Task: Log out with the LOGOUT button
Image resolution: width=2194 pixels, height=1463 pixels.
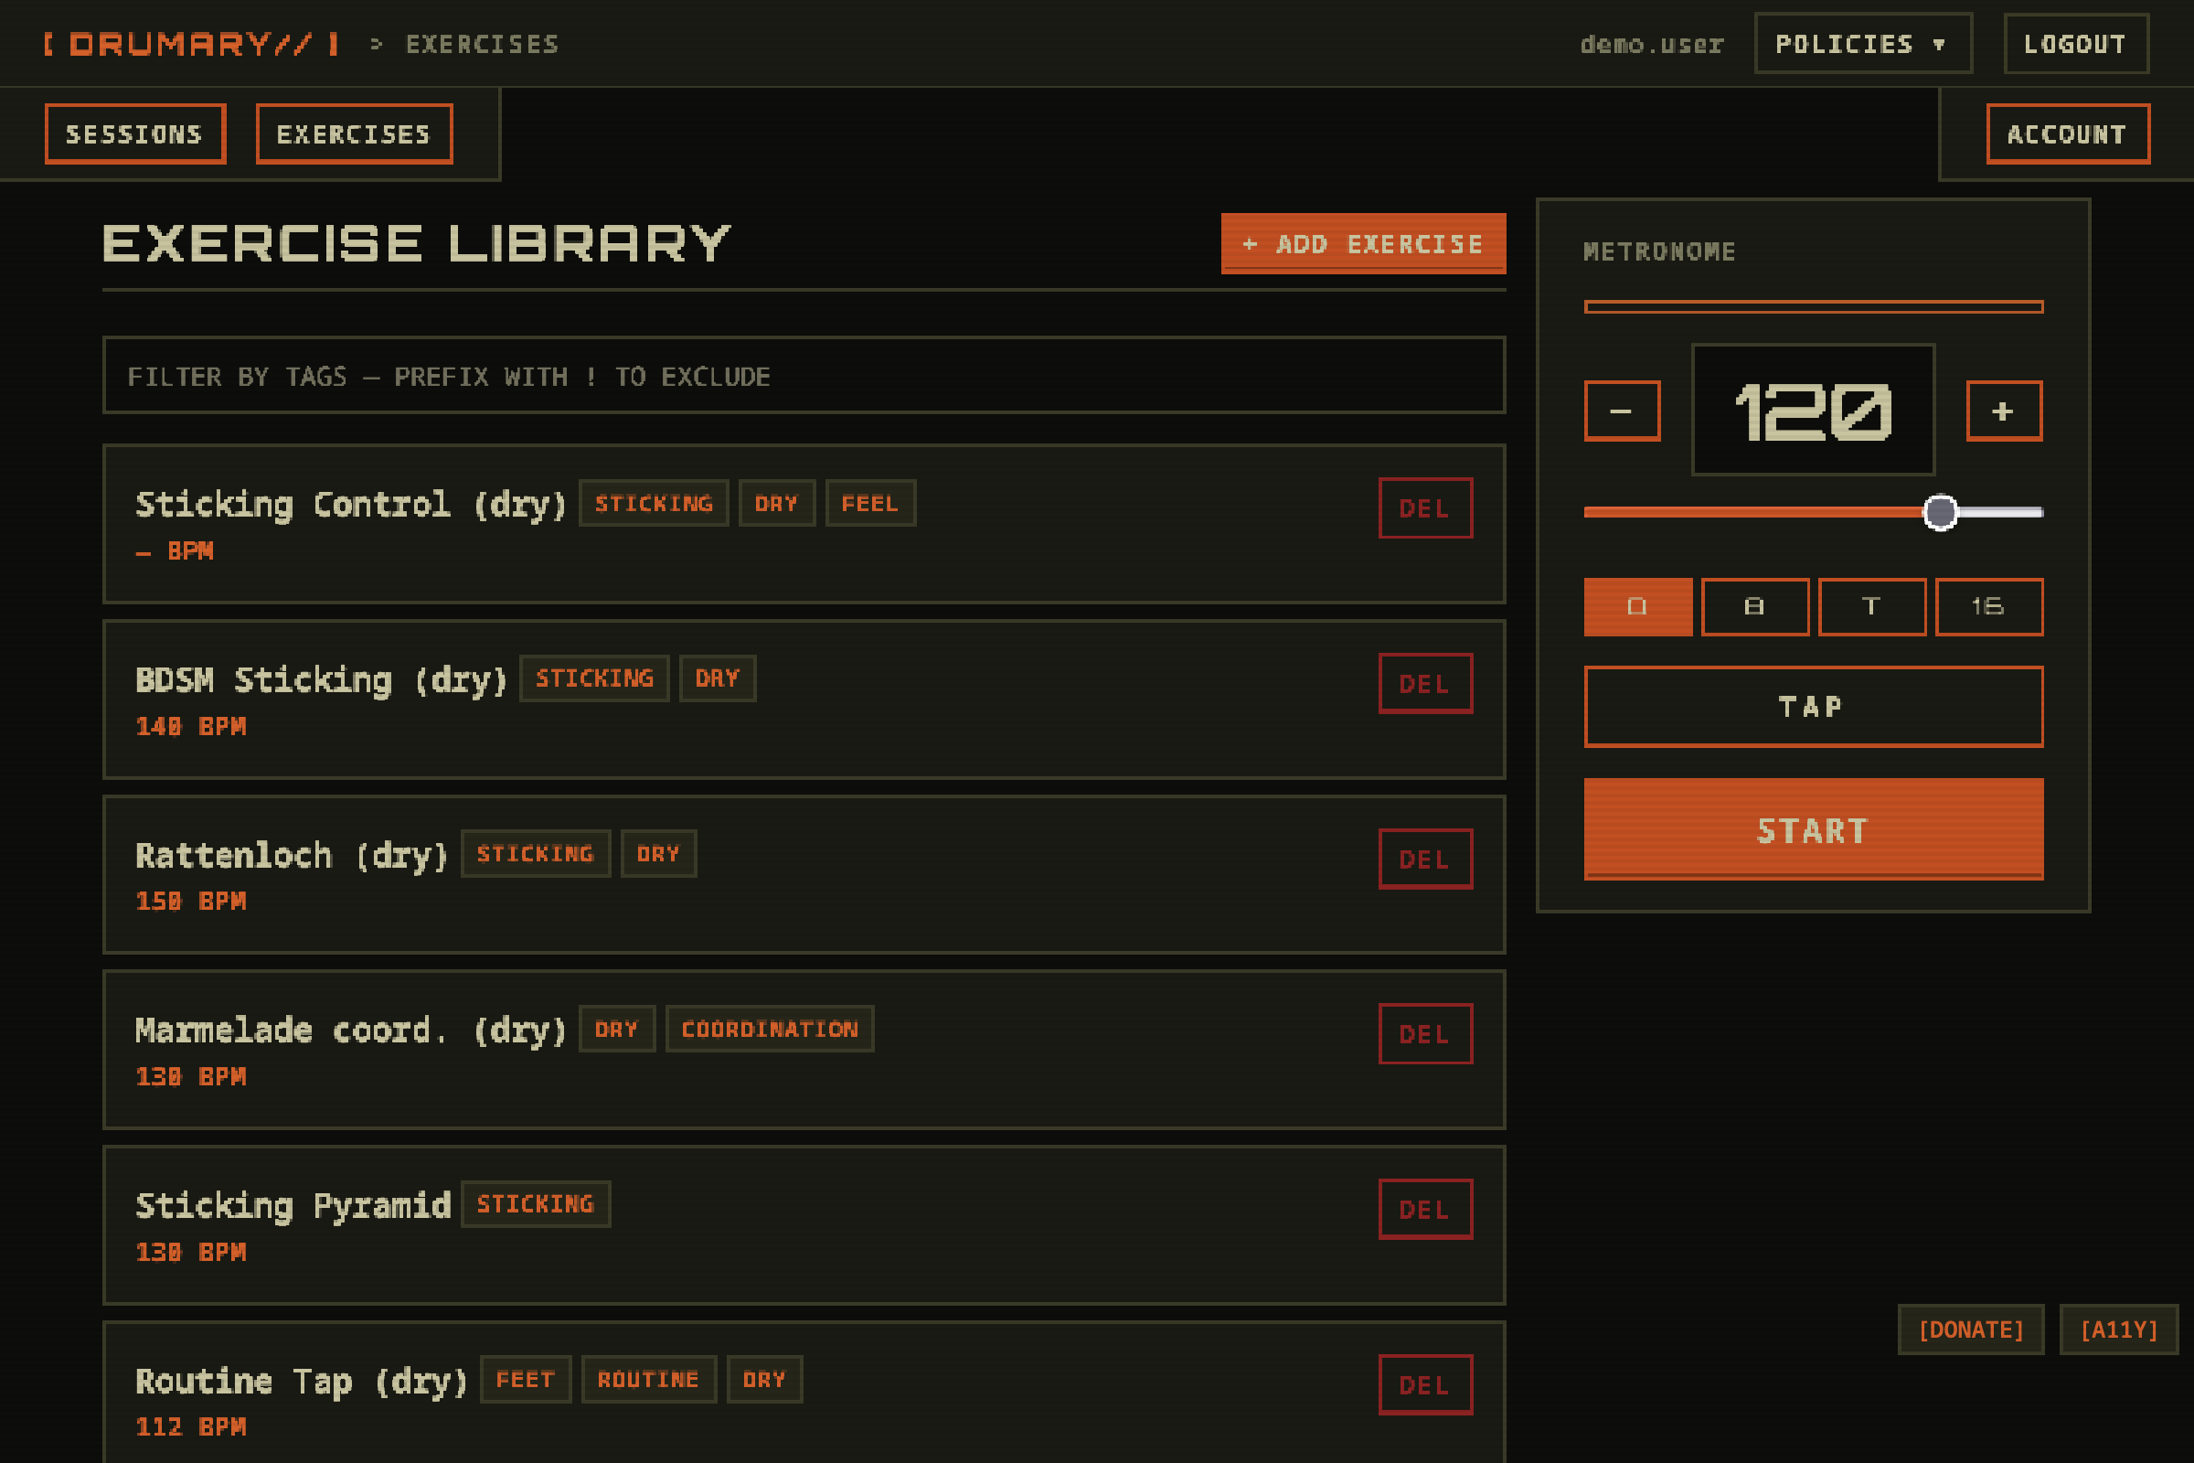Action: click(x=2075, y=44)
